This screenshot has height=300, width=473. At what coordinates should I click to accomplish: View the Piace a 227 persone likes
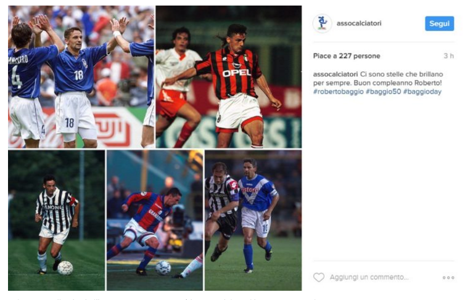tap(347, 56)
